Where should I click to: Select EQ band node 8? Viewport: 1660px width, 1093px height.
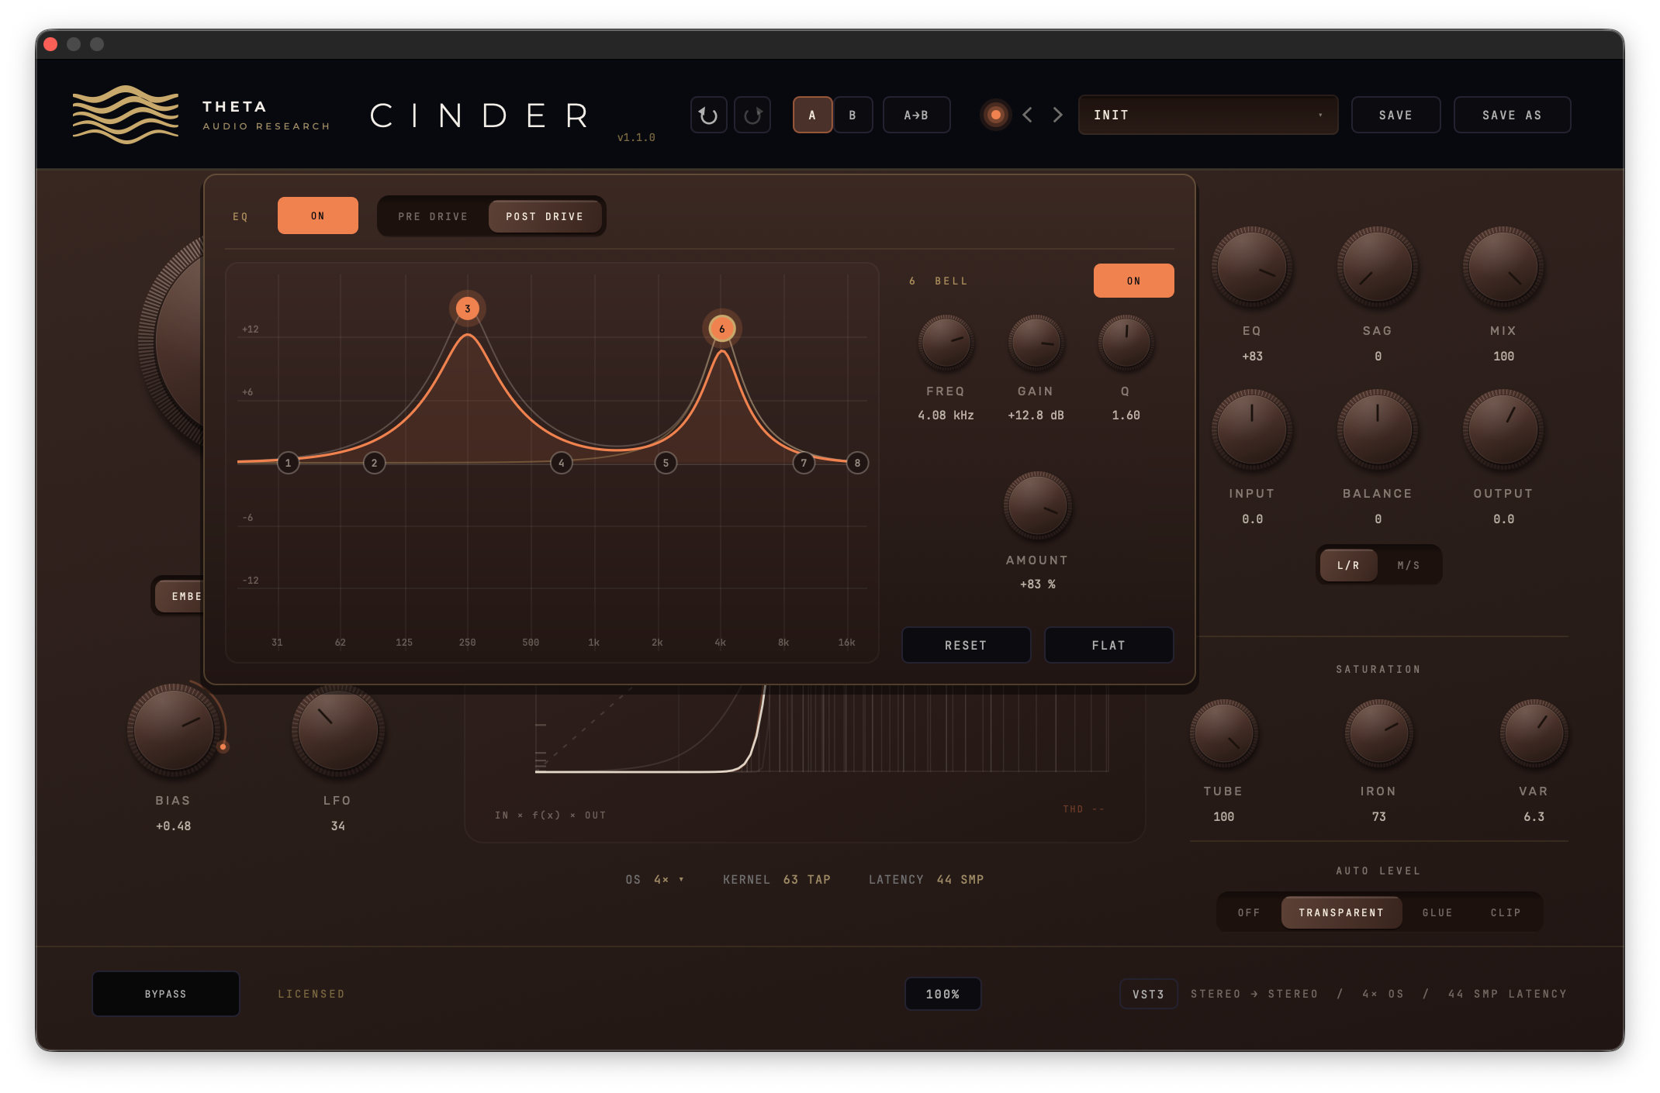[x=857, y=463]
